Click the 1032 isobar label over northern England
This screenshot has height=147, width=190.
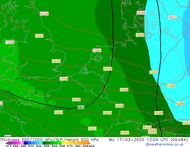point(39,36)
